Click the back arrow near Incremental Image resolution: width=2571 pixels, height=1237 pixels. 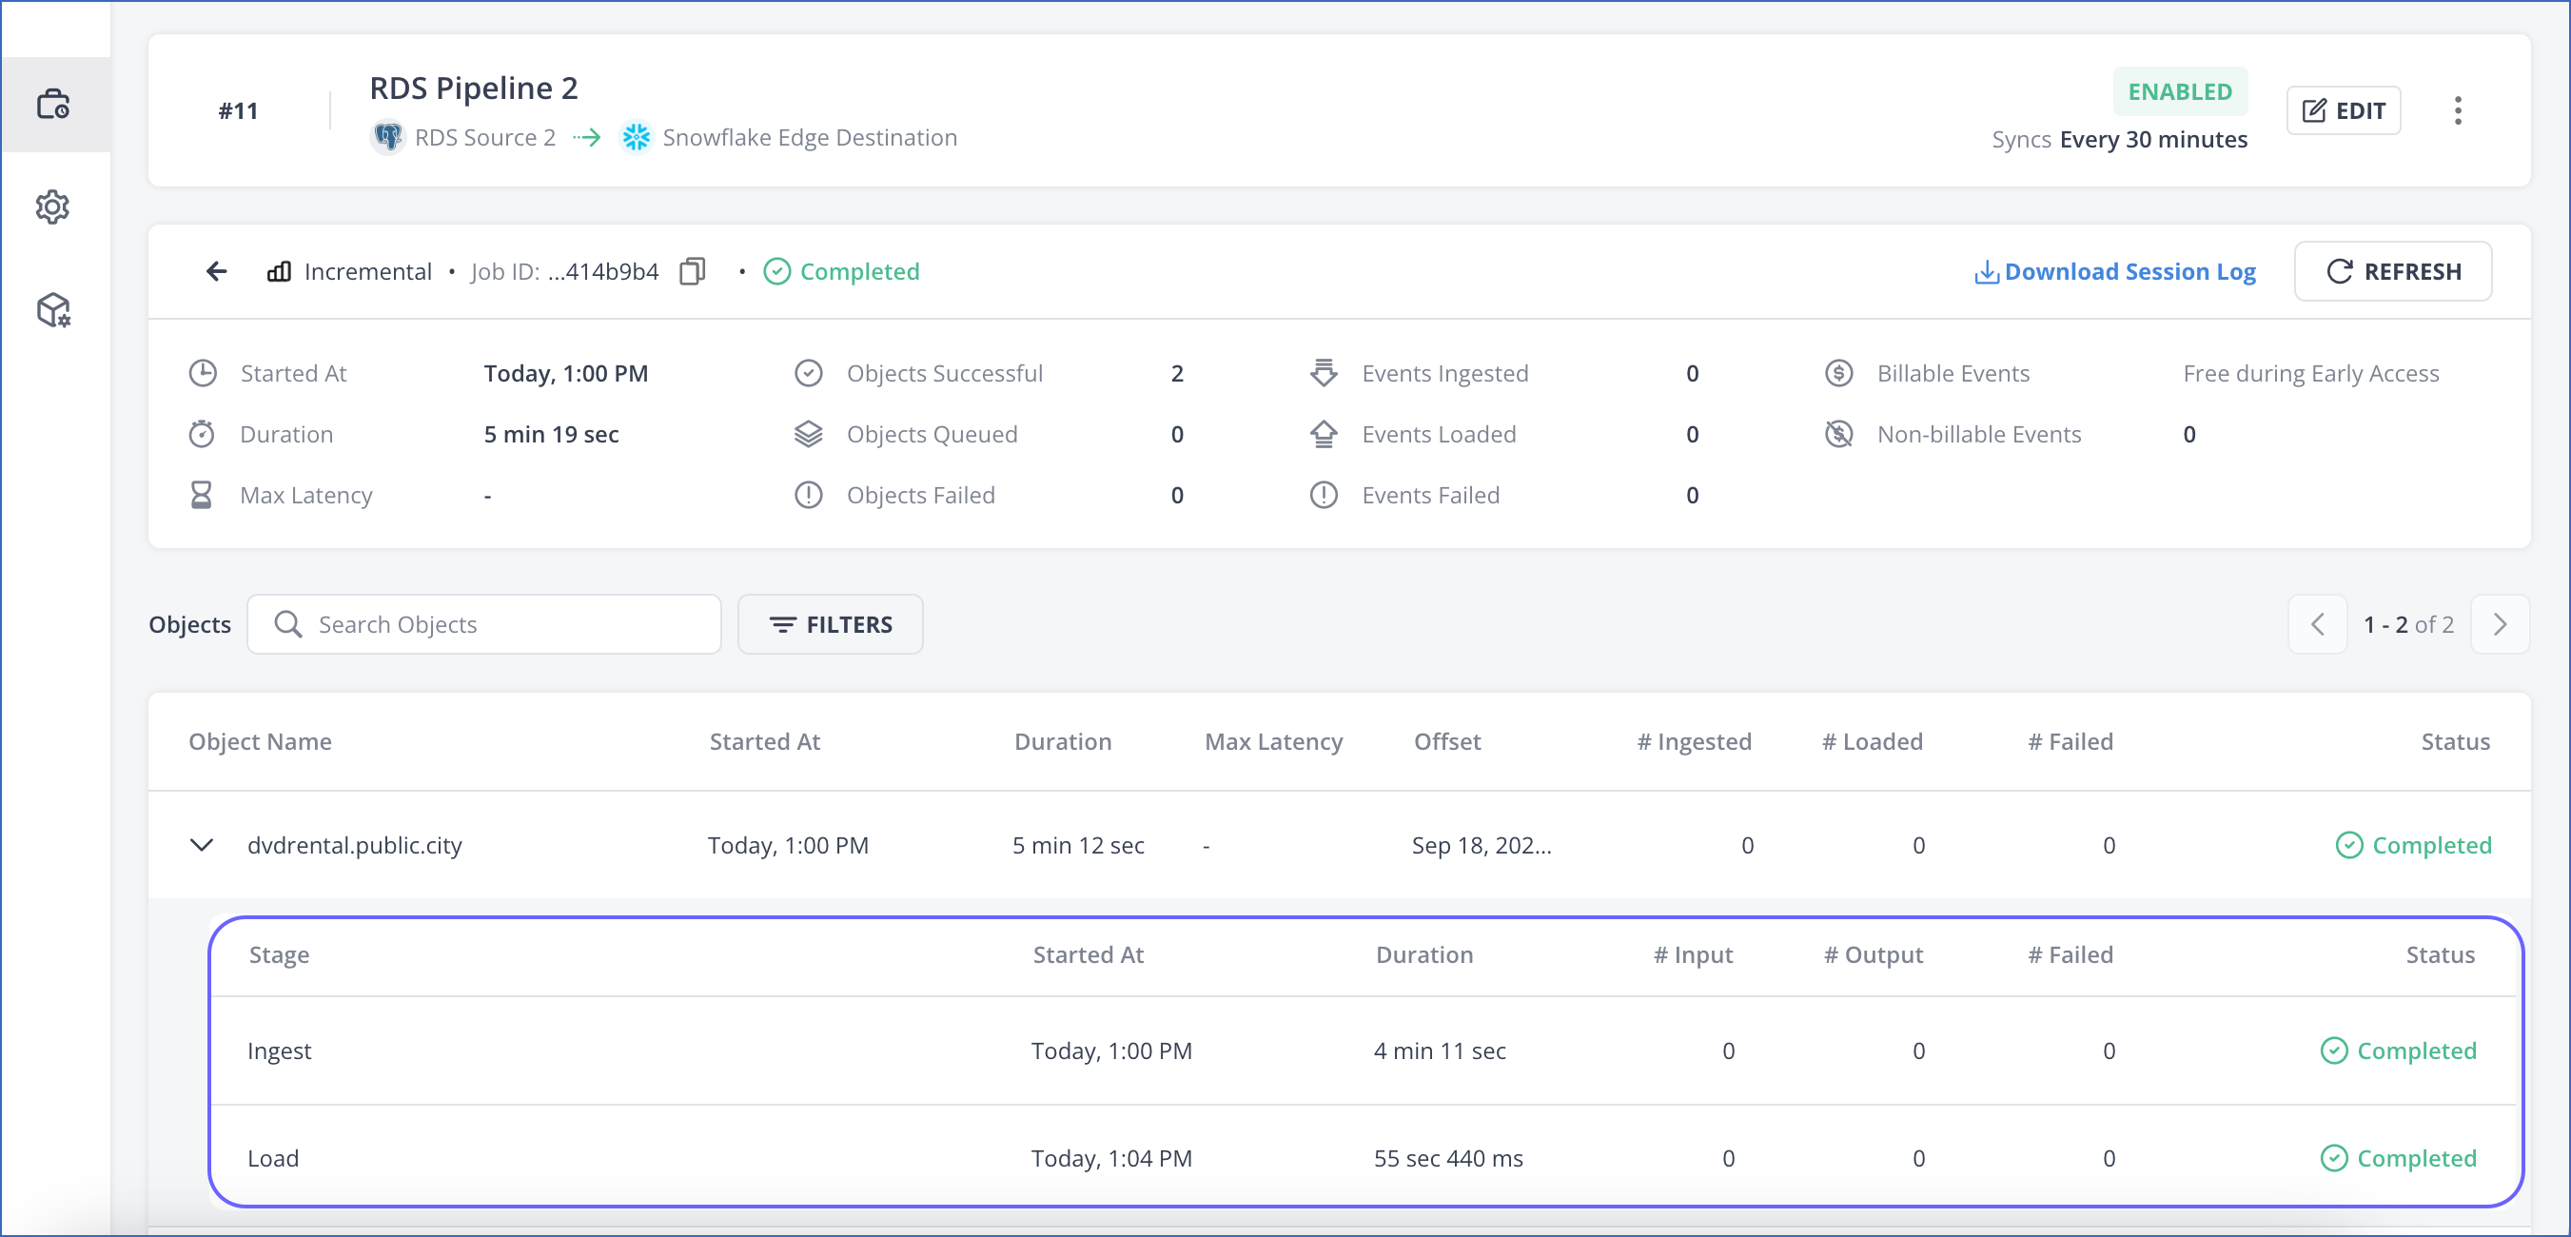(x=216, y=270)
